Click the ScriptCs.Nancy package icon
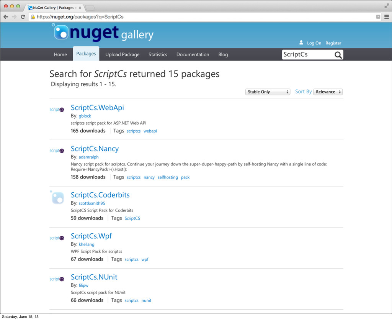 pos(57,151)
